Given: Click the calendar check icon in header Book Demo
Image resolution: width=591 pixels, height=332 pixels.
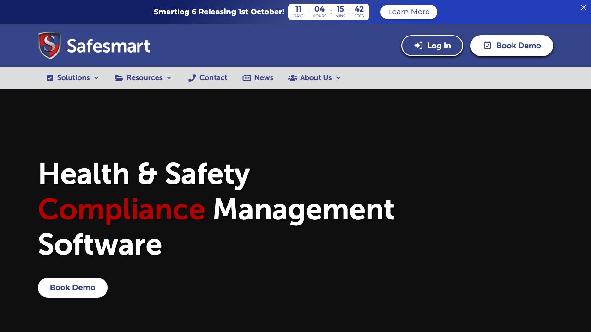Looking at the screenshot, I should 488,45.
